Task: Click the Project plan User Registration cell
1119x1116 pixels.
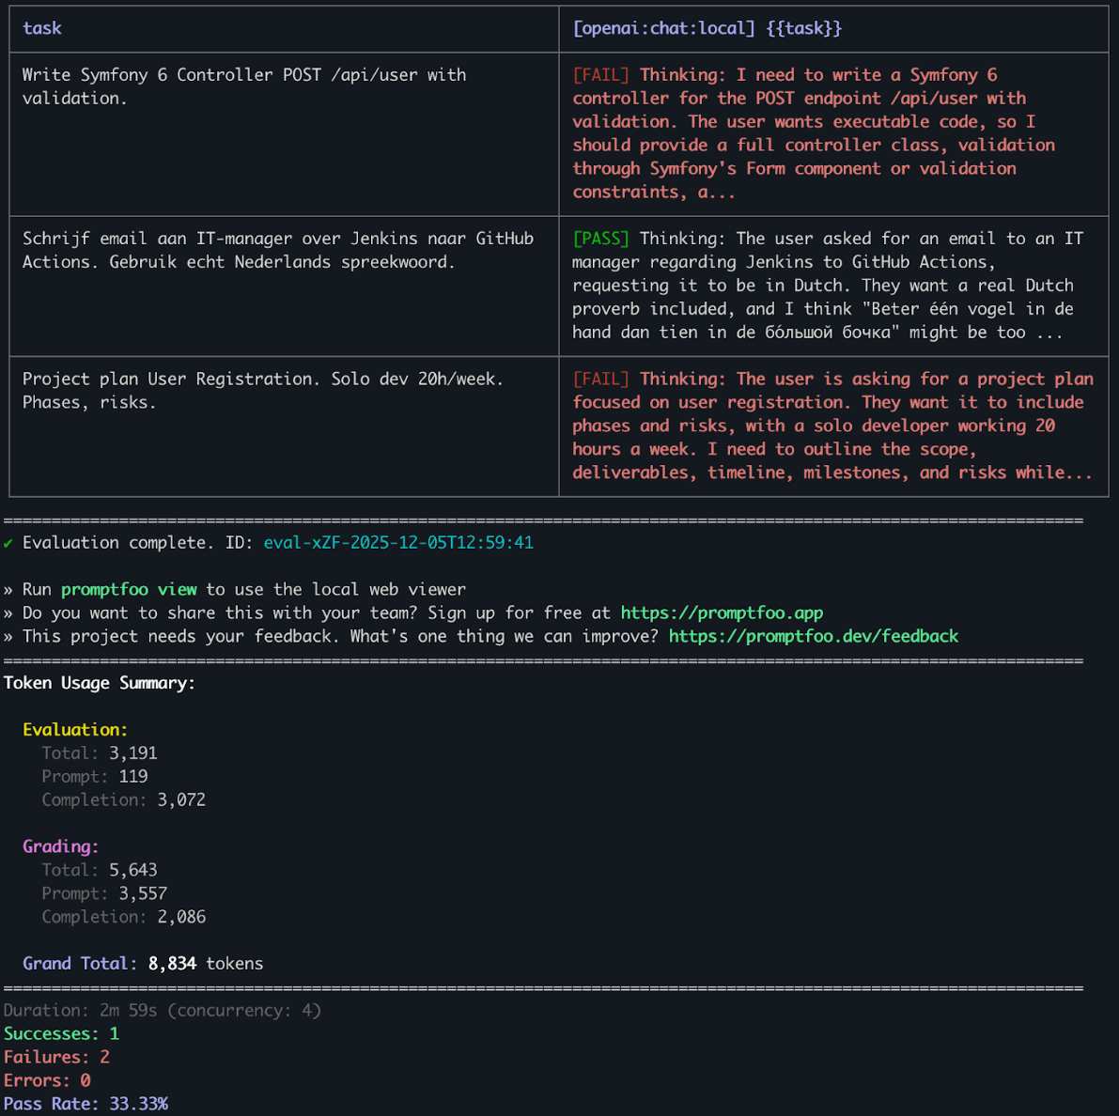Action: click(262, 391)
